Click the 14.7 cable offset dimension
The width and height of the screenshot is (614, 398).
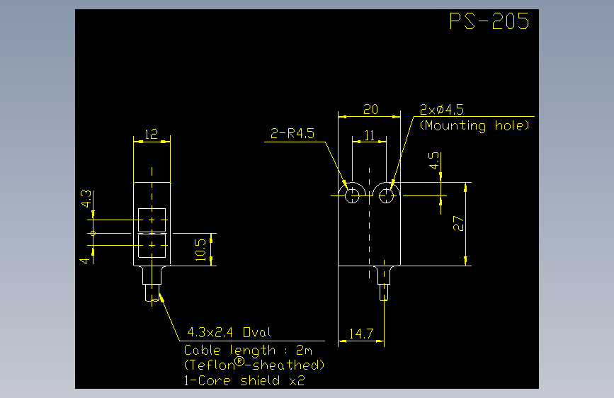click(361, 334)
